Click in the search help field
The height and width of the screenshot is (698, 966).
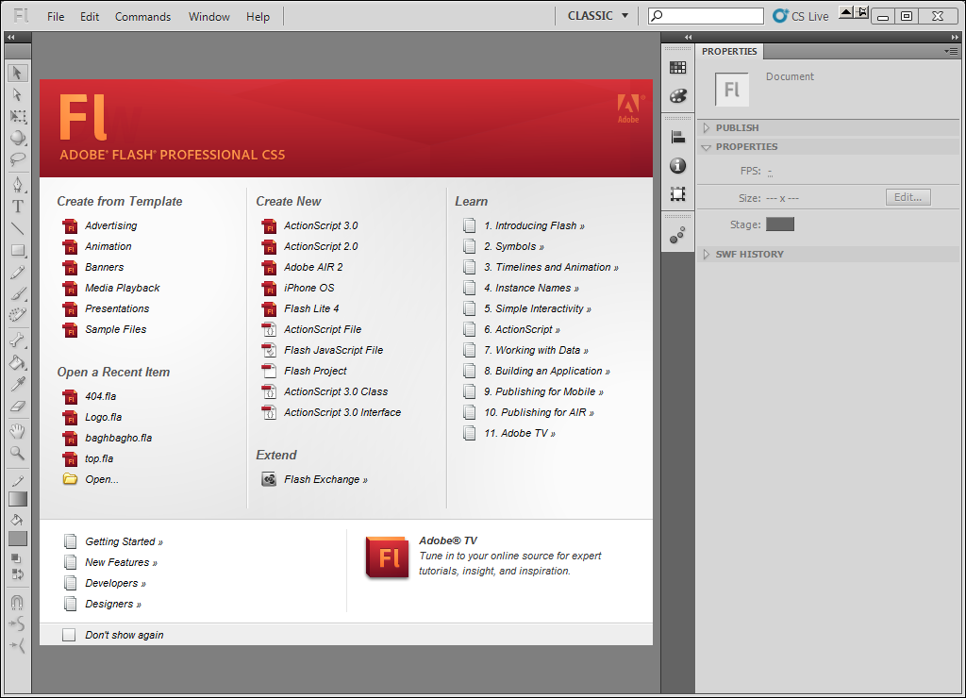point(706,15)
